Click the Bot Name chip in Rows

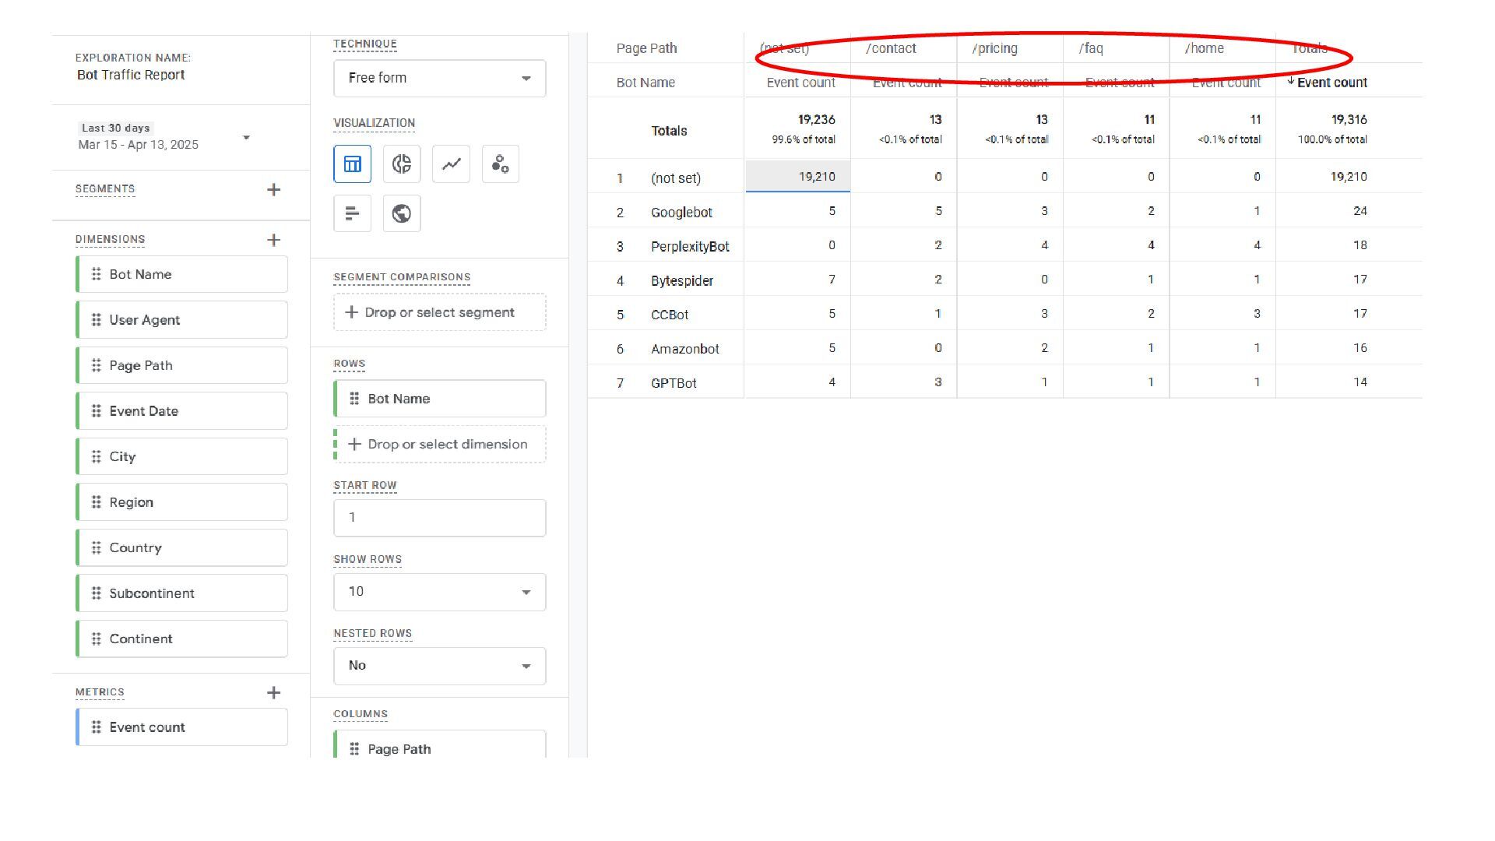point(439,399)
